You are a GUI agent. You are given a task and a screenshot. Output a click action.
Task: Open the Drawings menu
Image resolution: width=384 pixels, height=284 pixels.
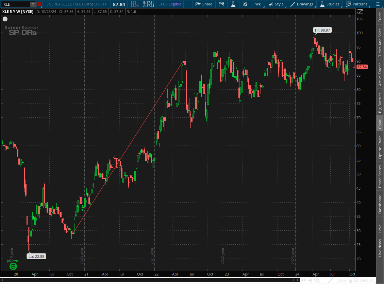tap(302, 4)
